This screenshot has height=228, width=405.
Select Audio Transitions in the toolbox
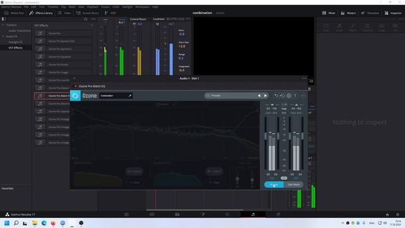[20, 31]
